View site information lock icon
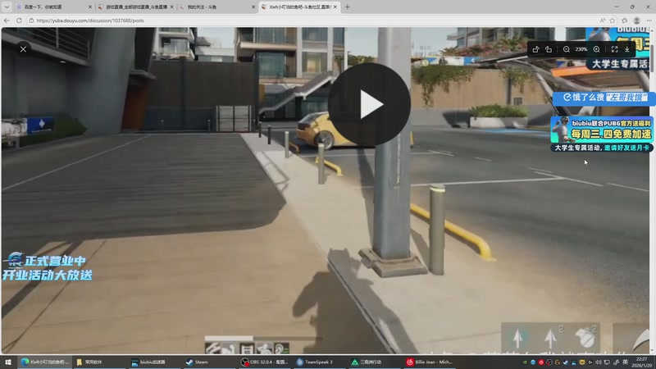The height and width of the screenshot is (369, 656). click(x=31, y=20)
